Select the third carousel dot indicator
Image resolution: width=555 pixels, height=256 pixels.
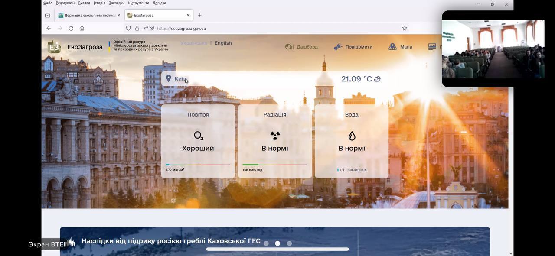click(x=289, y=243)
